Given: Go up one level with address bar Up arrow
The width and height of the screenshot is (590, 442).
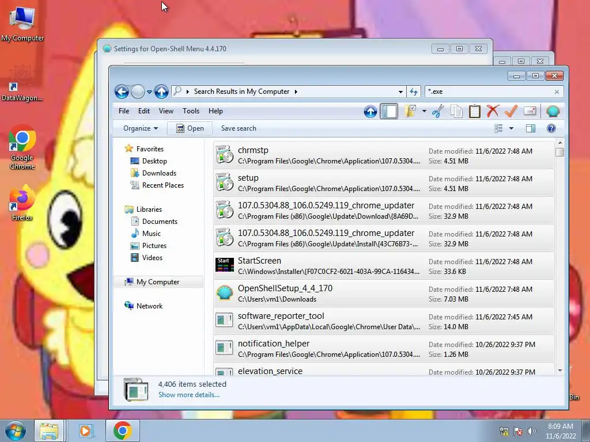Looking at the screenshot, I should (x=161, y=92).
